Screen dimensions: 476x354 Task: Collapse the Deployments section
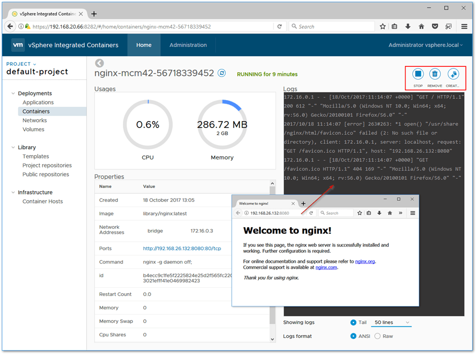point(13,93)
